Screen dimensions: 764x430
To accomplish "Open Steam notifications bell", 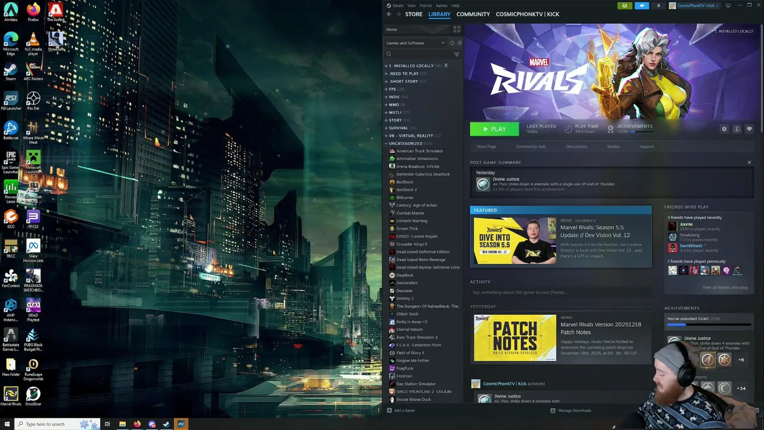I will (658, 5).
